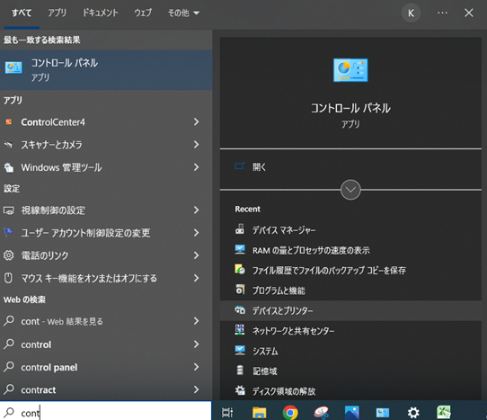This screenshot has width=487, height=420.
Task: Open File Explorer from the taskbar
Action: [x=260, y=413]
